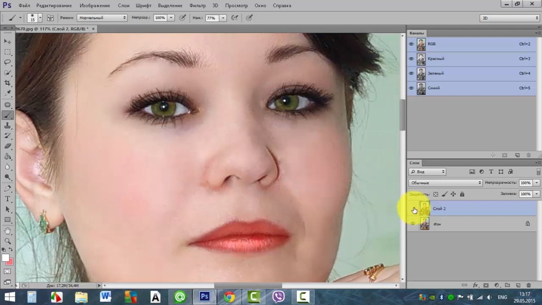Toggle visibility of Фон layer

coord(413,224)
